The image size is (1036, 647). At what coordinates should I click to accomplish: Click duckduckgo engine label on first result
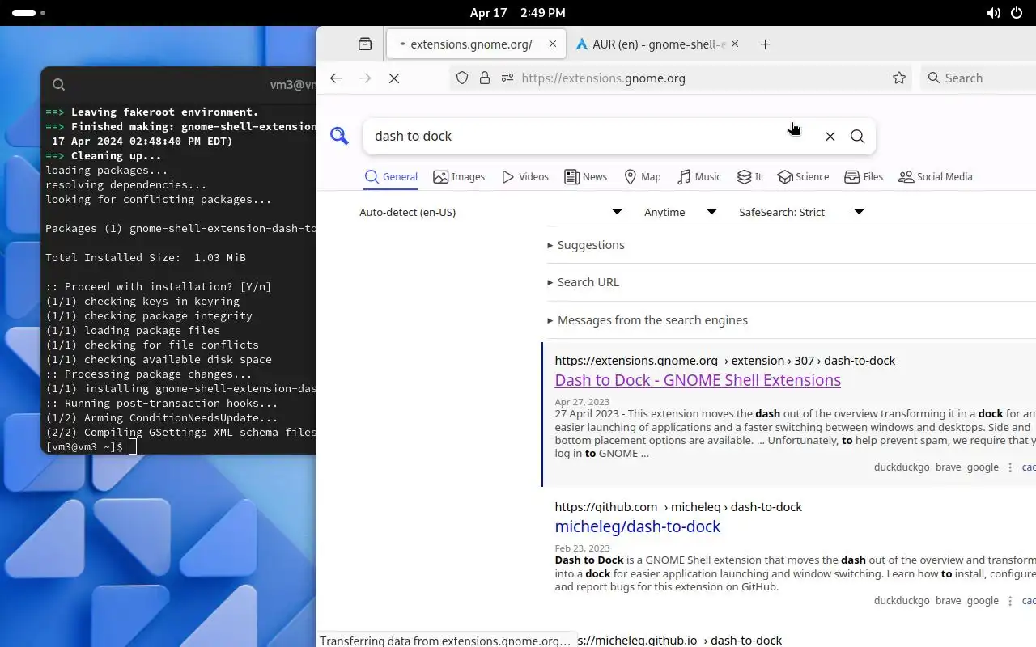(902, 467)
